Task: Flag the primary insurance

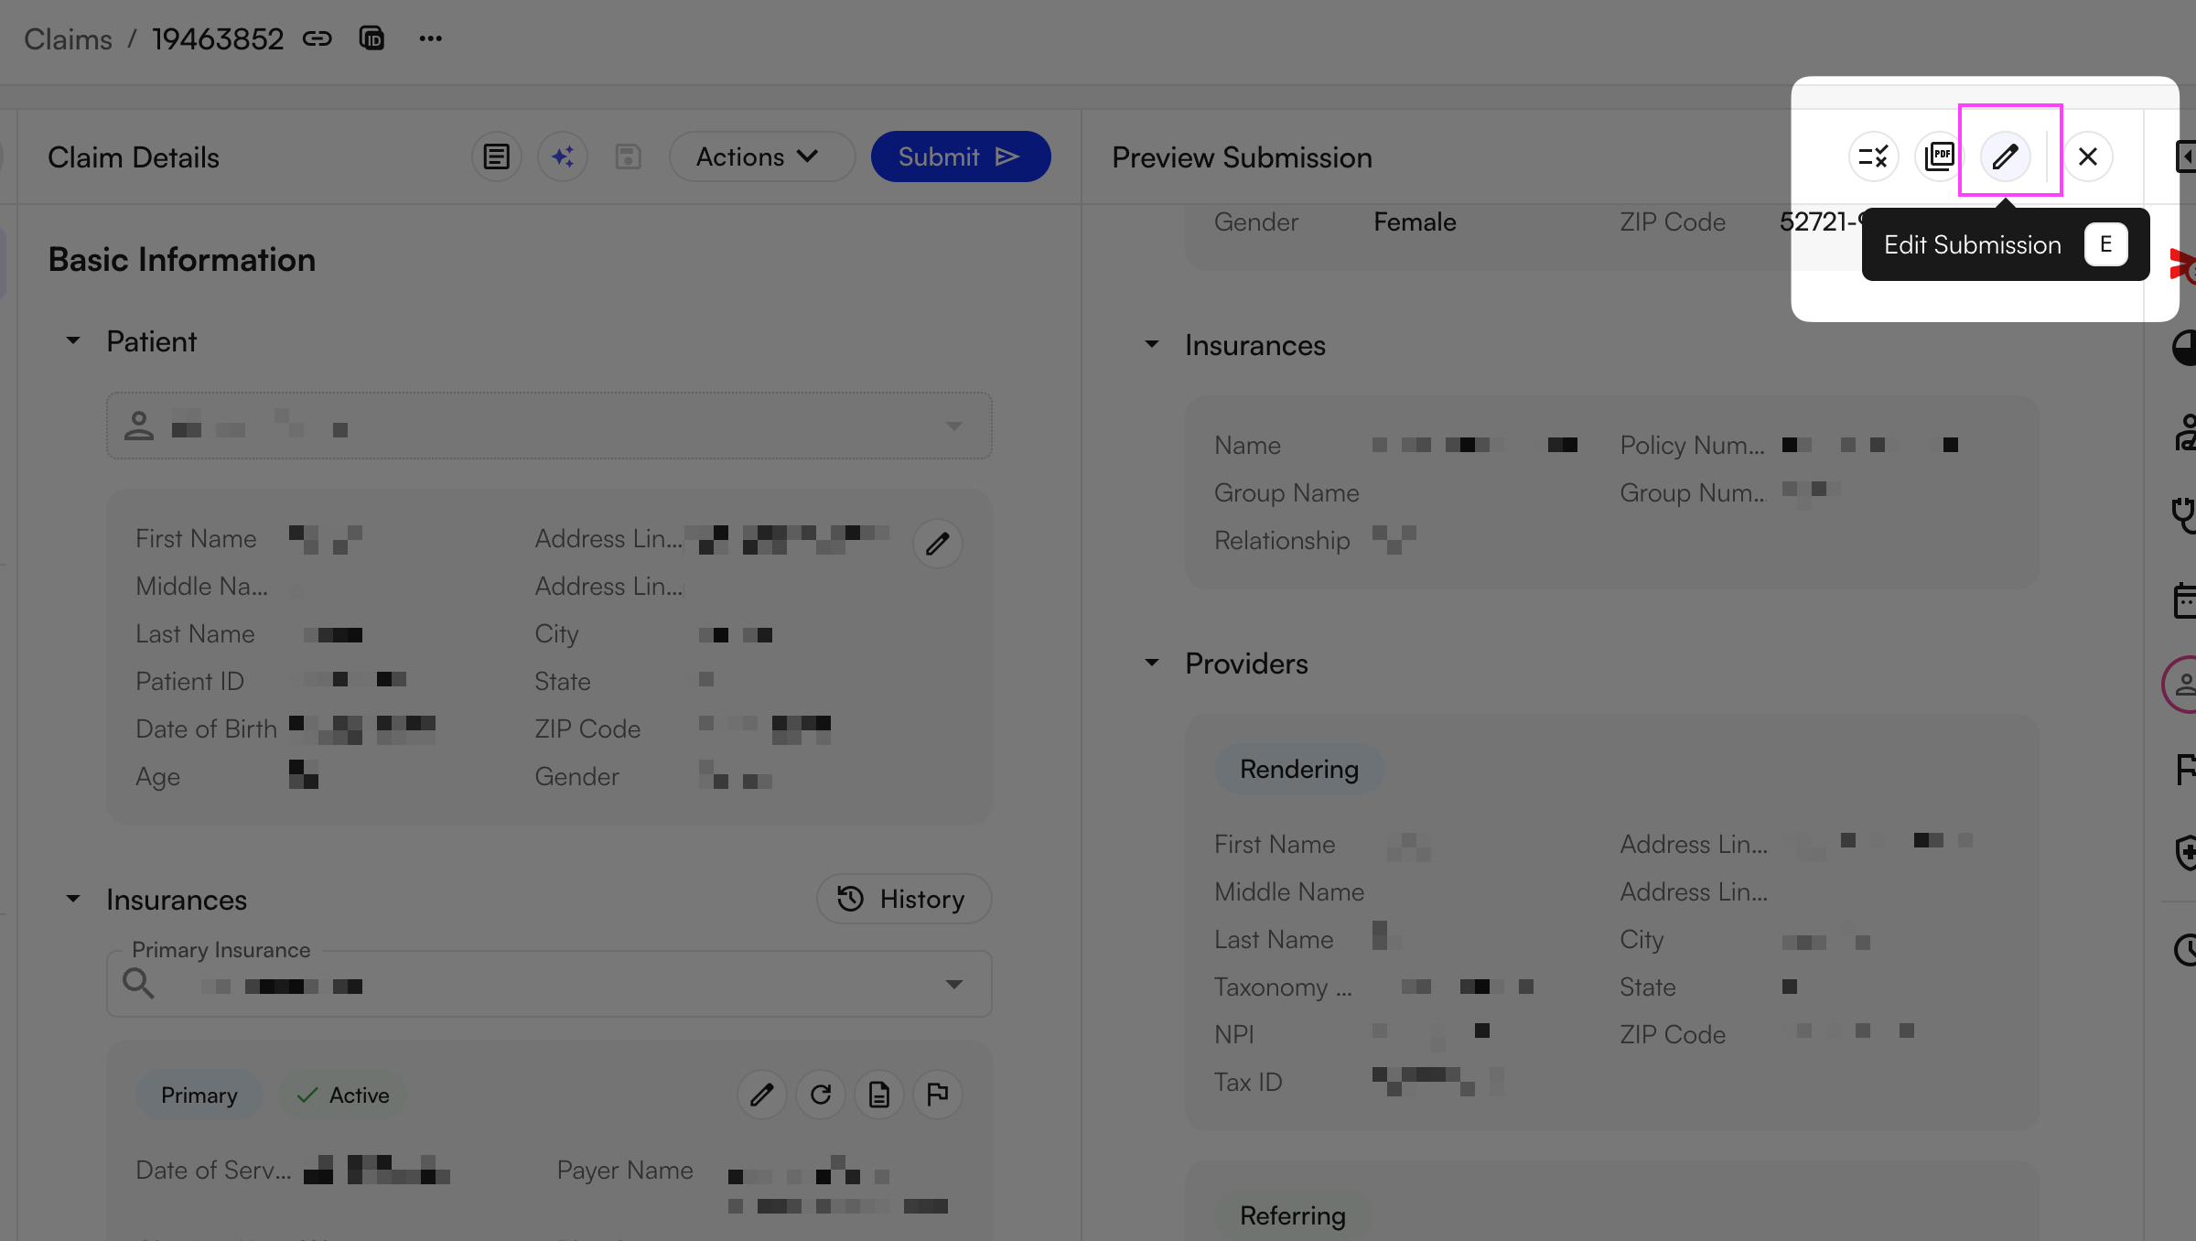Action: 937,1095
